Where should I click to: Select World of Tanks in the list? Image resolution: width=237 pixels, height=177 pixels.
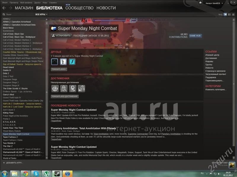tap(9, 158)
